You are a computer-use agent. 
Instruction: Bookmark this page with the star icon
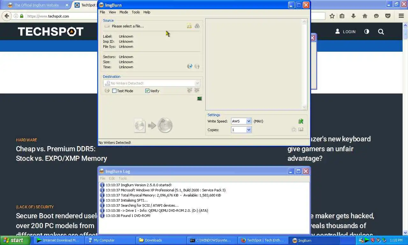point(332,16)
